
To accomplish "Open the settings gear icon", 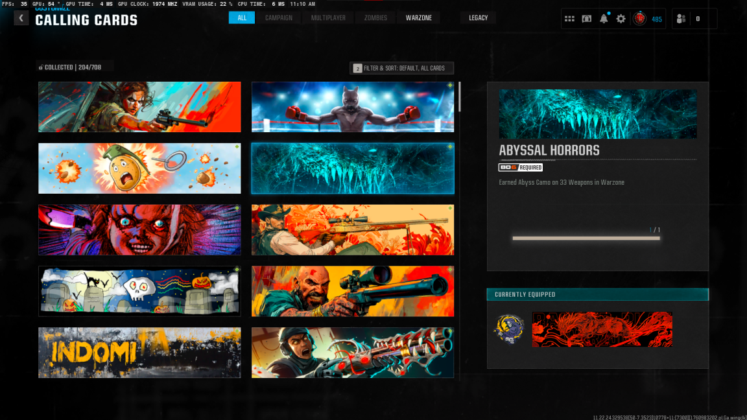I will 621,19.
